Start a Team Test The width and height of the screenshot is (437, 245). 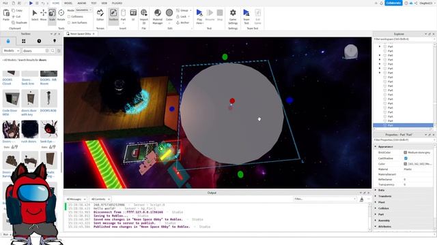point(246,16)
